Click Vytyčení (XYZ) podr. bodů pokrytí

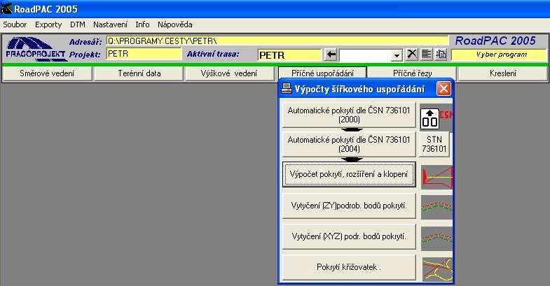click(x=349, y=236)
